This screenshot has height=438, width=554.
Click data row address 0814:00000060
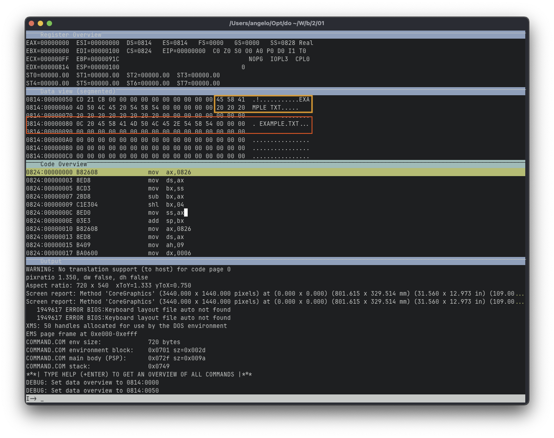coord(49,107)
